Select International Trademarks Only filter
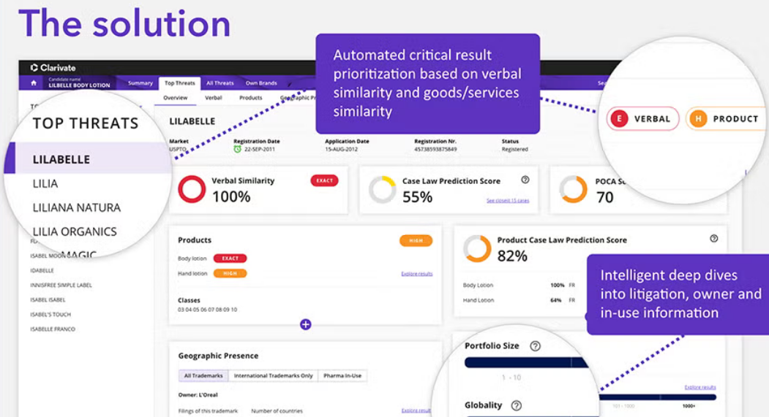Viewport: 769px width, 417px height. [273, 376]
